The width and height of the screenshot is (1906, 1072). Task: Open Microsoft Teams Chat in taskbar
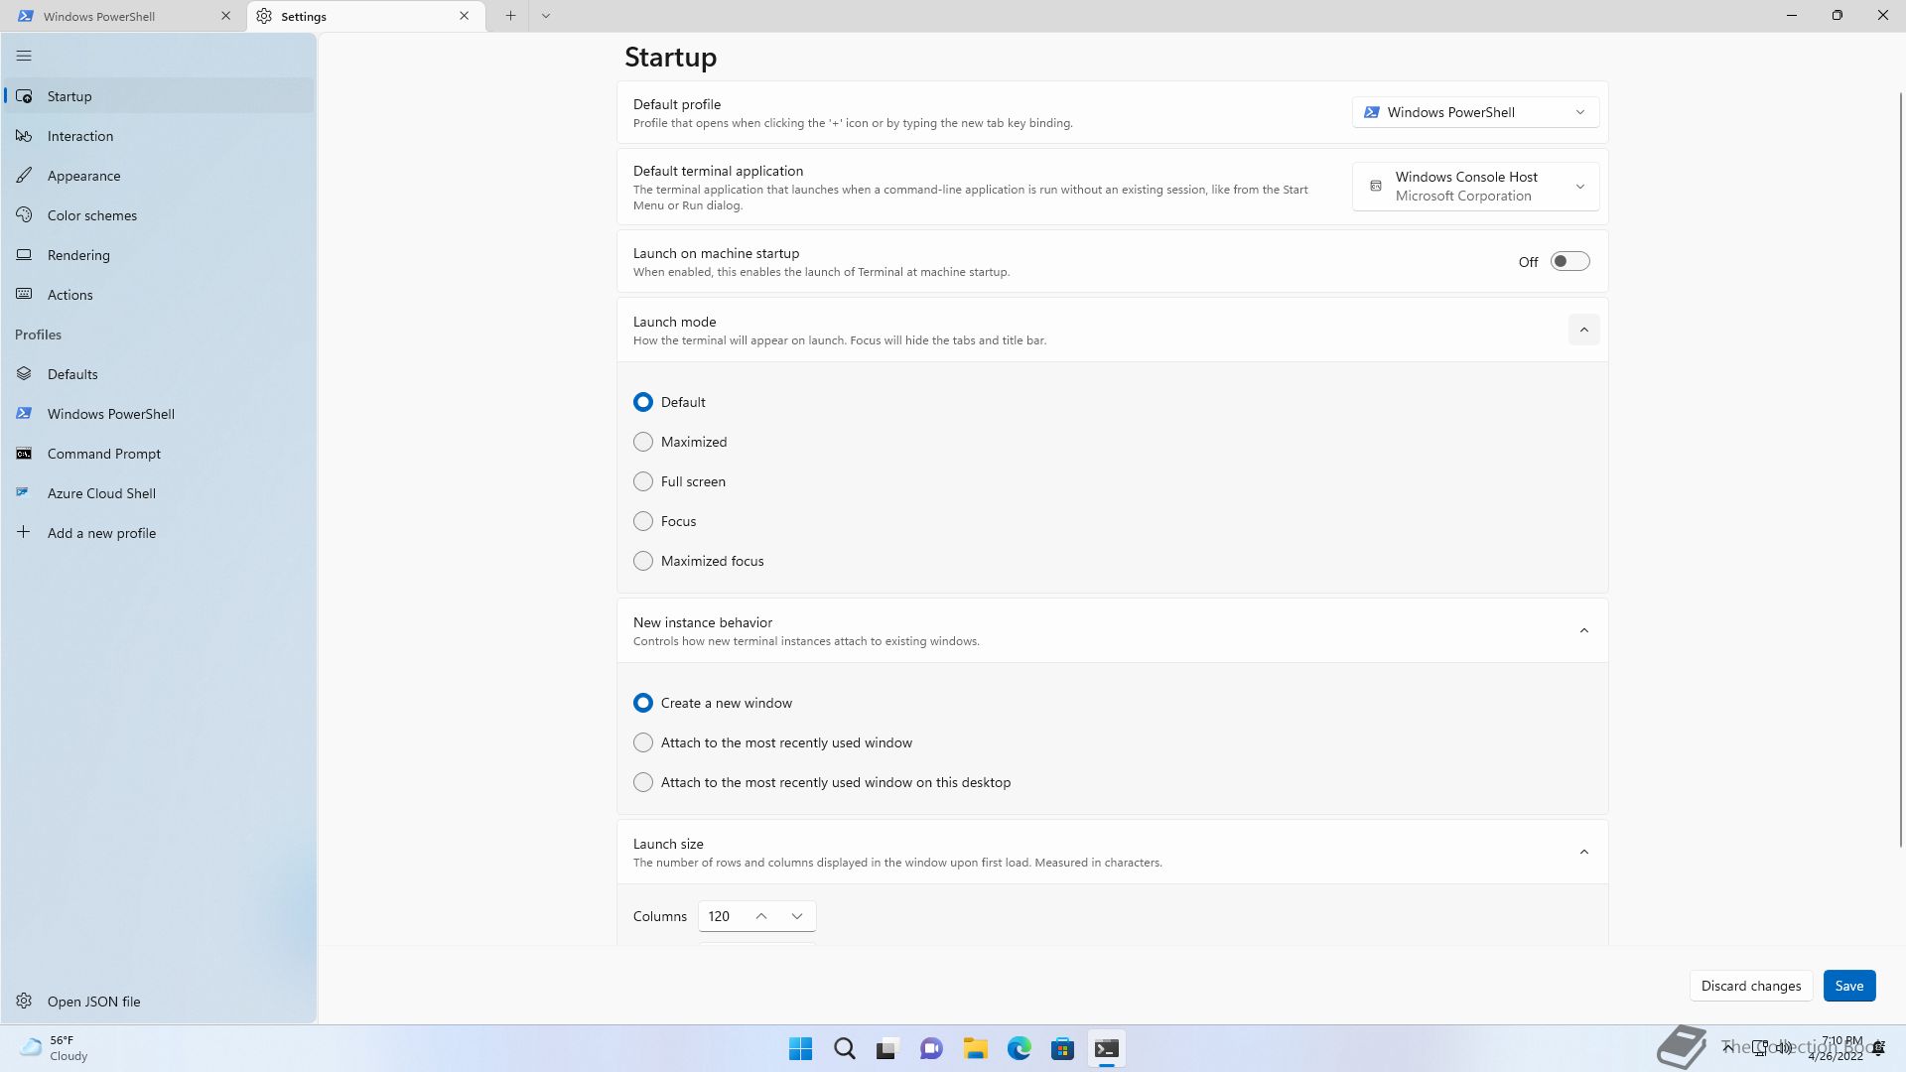(931, 1049)
